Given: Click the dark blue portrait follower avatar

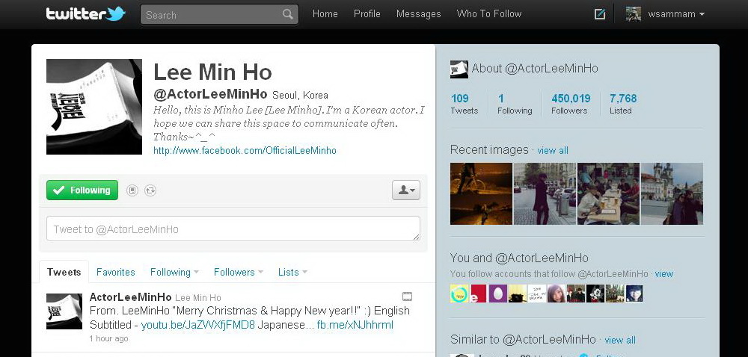Looking at the screenshot, I should point(634,294).
